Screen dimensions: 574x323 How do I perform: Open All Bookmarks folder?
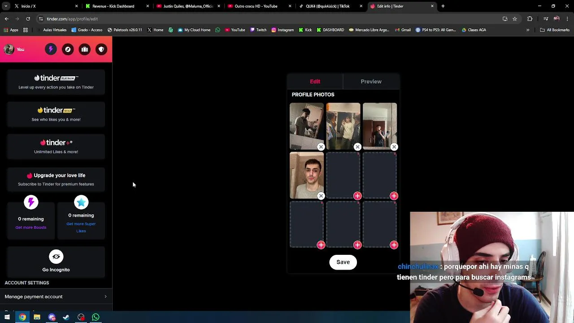[555, 30]
